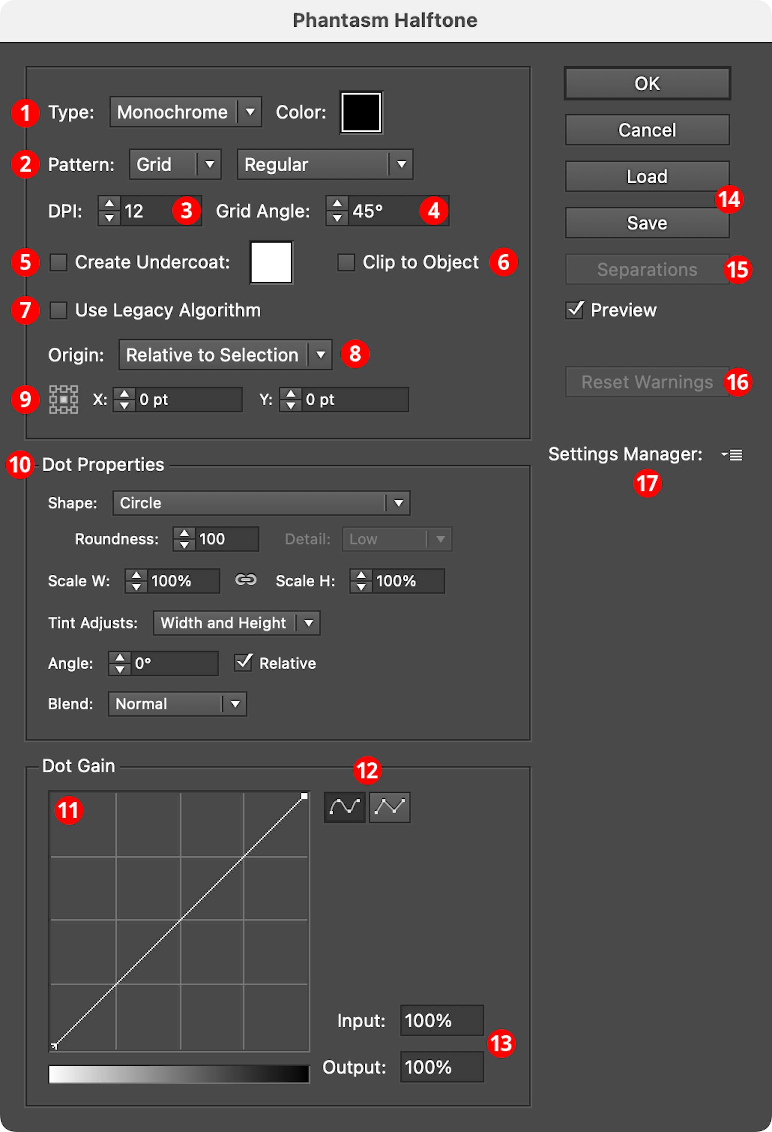
Task: Open the Tint Adjusts dropdown
Action: (x=236, y=623)
